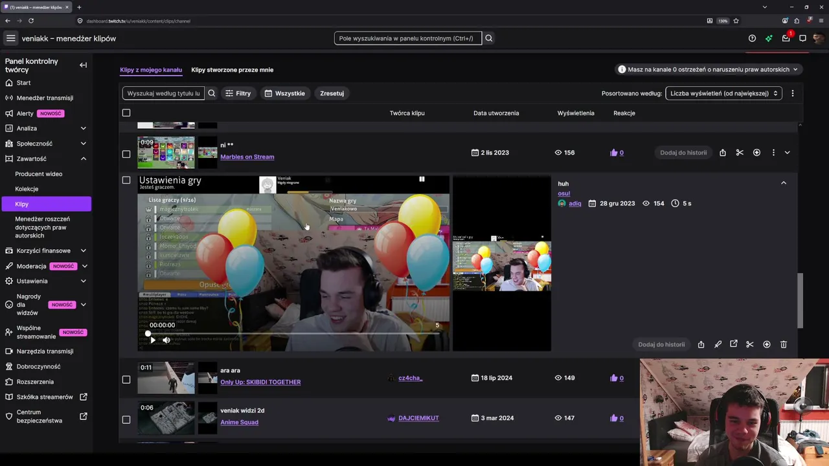Search clips with the magnifier beside the title field
This screenshot has height=466, width=829.
point(211,93)
